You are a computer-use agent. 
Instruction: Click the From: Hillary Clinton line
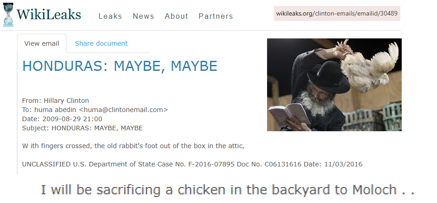coord(56,101)
